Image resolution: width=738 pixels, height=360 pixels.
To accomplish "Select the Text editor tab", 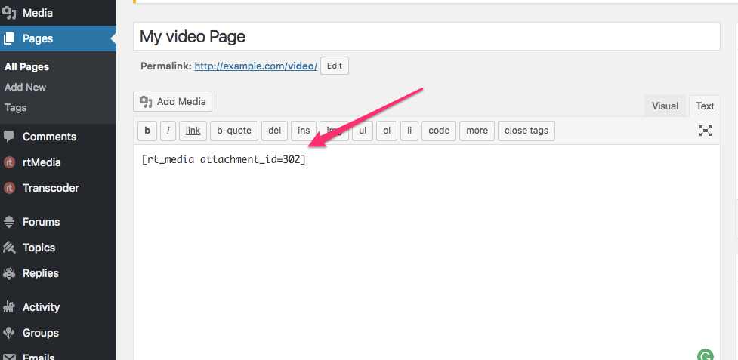I will click(705, 106).
